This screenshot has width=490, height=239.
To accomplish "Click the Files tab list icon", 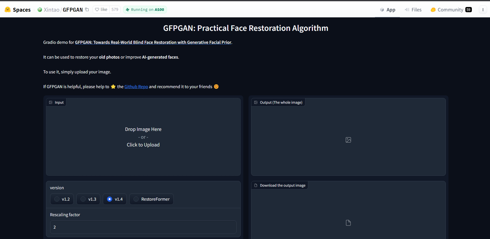I will [407, 10].
